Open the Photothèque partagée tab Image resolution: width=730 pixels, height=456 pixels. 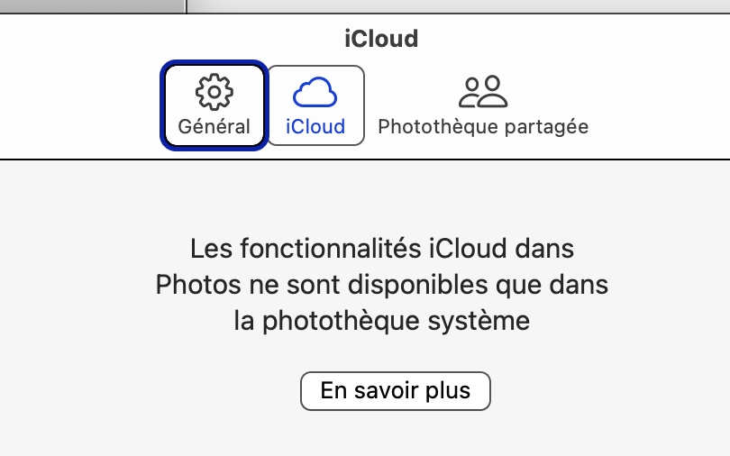[x=483, y=105]
